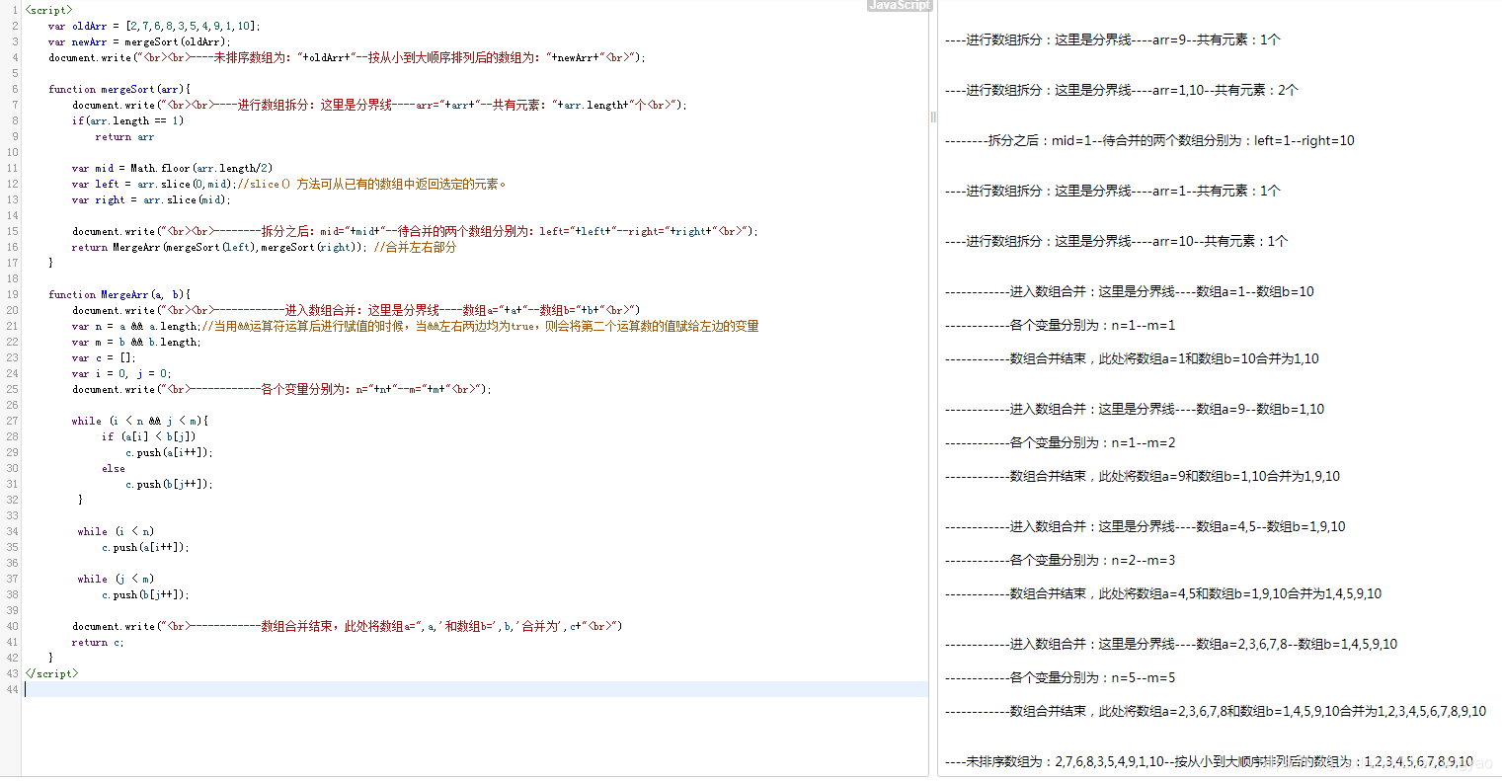The width and height of the screenshot is (1502, 781).
Task: Click the 'if (a[i] < b[j])' line
Action: coord(148,436)
